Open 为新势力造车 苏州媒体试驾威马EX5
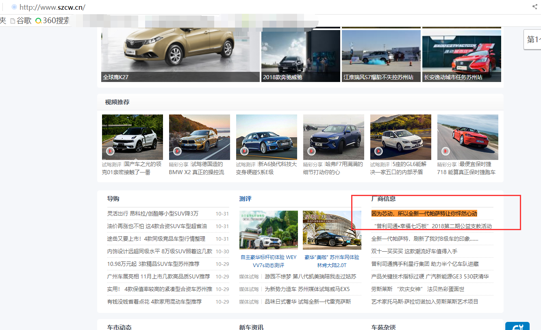The height and width of the screenshot is (330, 541). tap(307, 289)
